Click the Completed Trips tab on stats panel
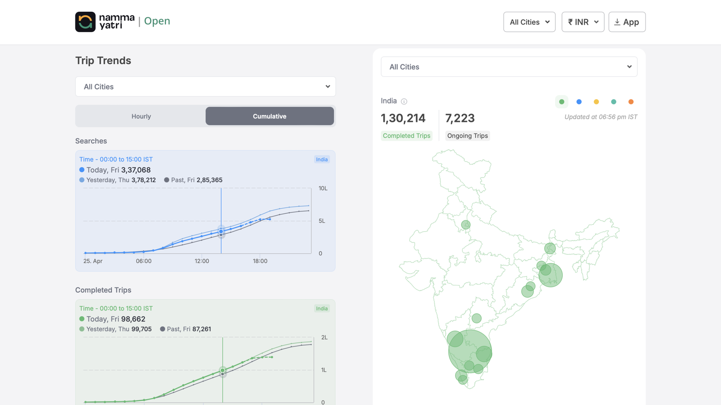721x405 pixels. coord(406,135)
